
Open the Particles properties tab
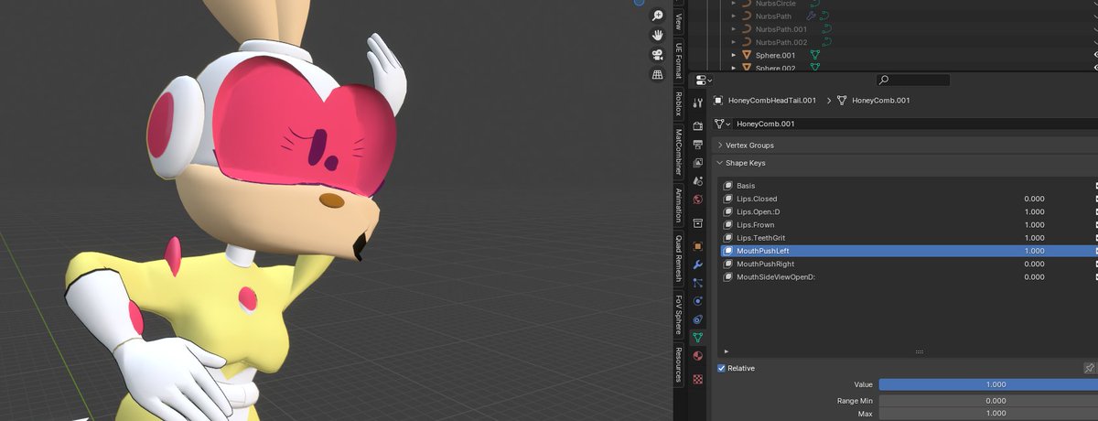(x=698, y=283)
